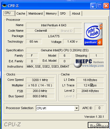Click the Core Speed value field
Image resolution: width=110 pixels, height=129 pixels.
click(40, 80)
